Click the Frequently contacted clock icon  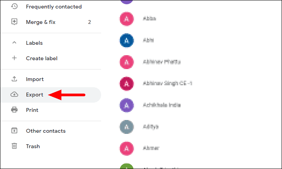coord(14,7)
